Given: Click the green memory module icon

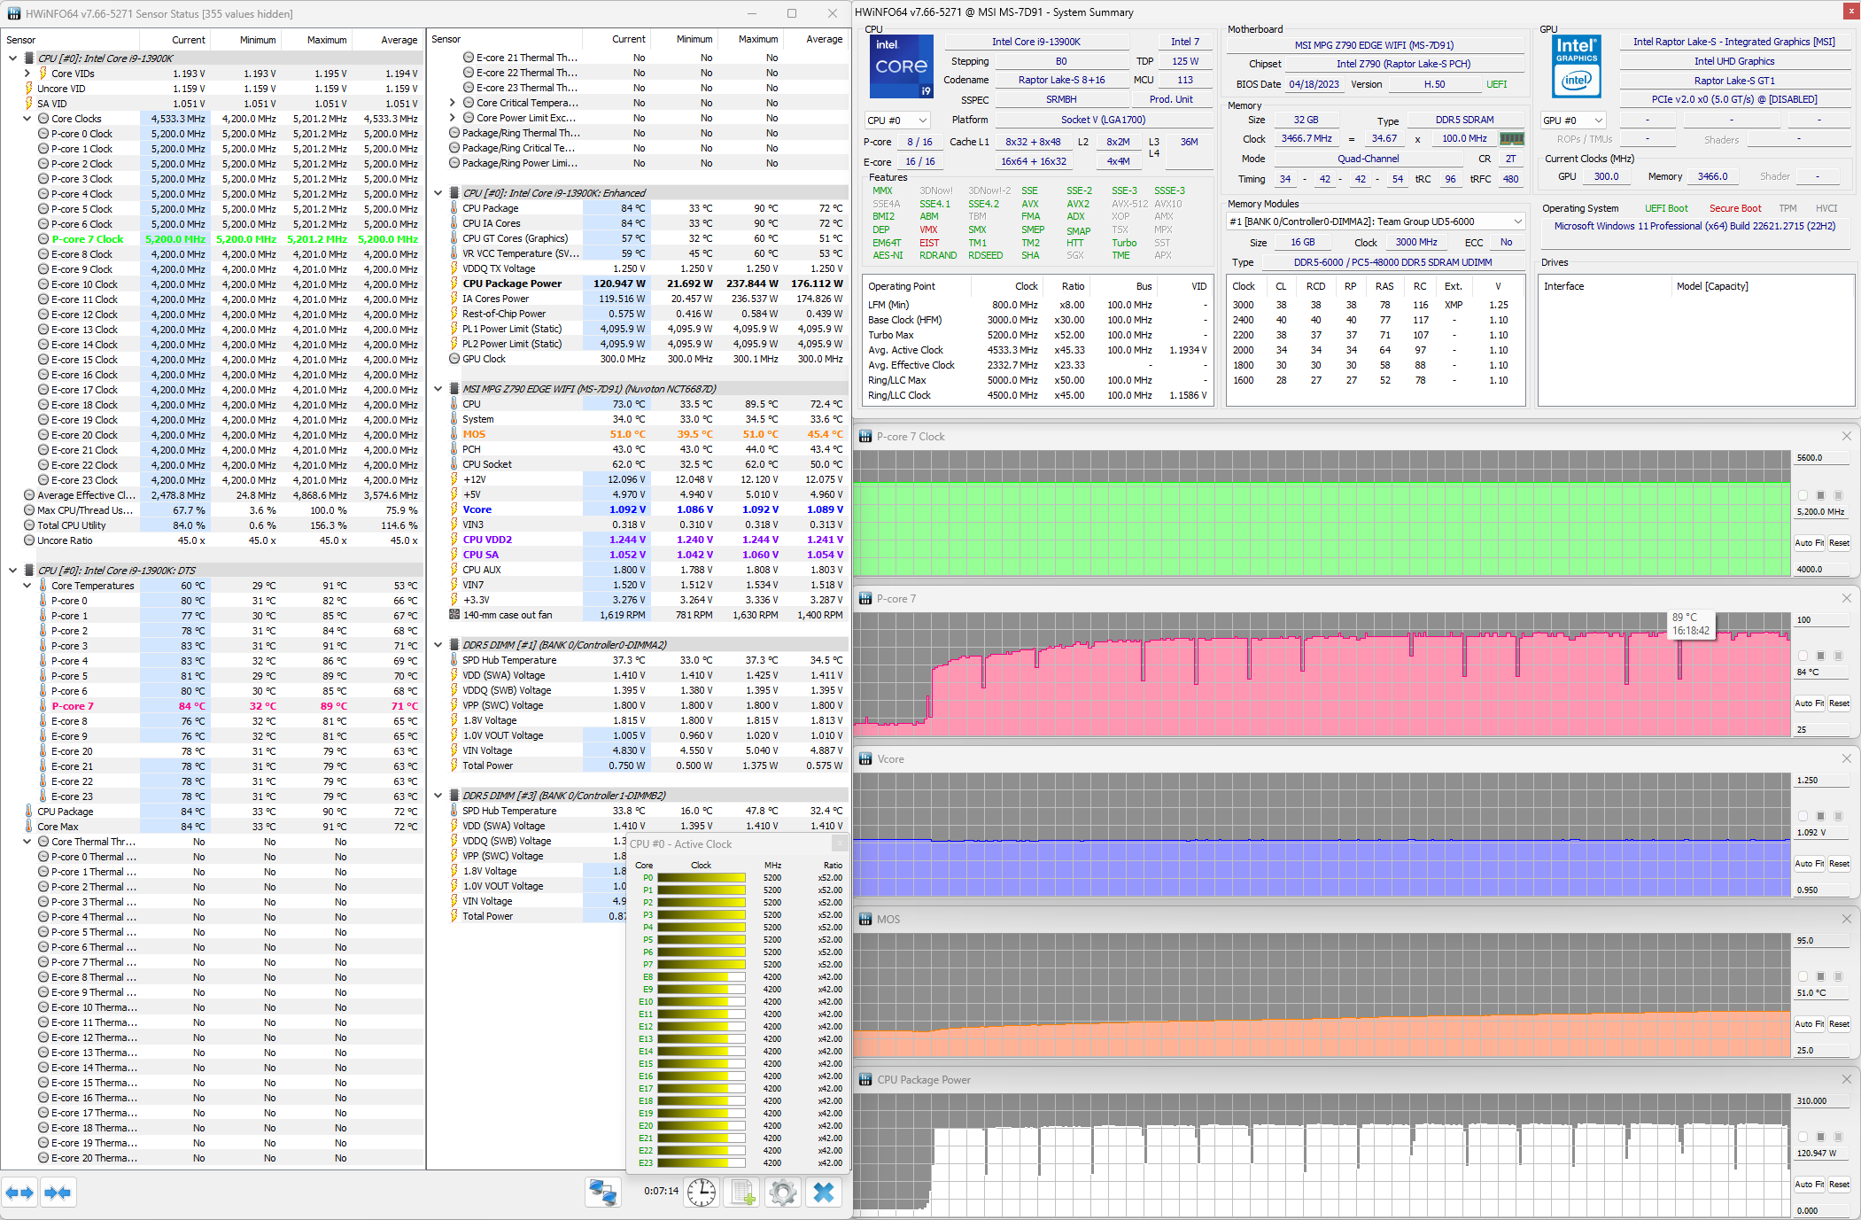Looking at the screenshot, I should tap(1511, 138).
